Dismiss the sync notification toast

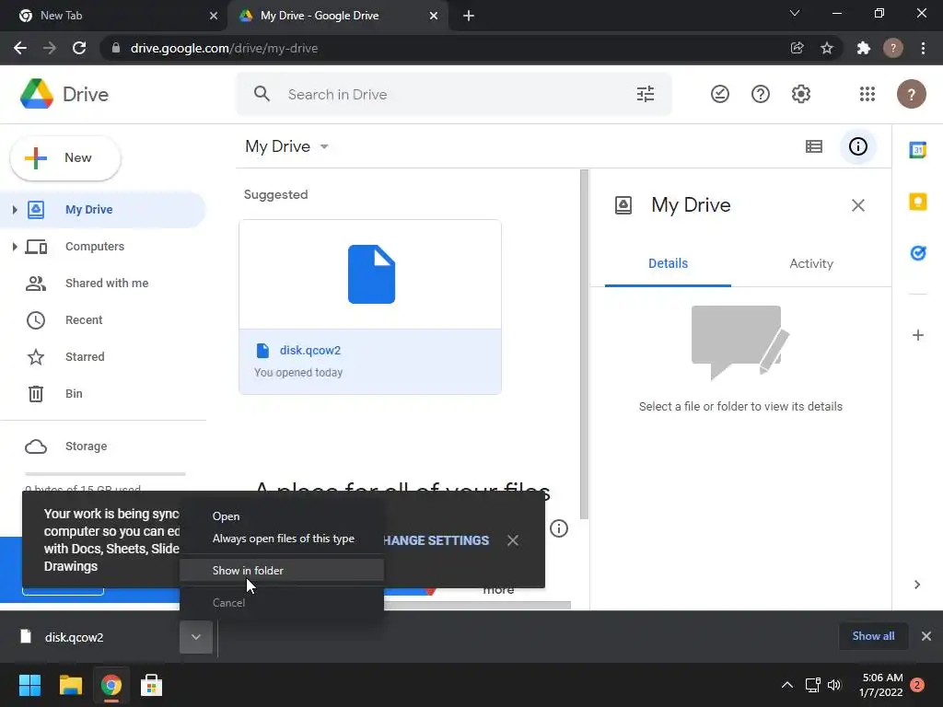512,539
